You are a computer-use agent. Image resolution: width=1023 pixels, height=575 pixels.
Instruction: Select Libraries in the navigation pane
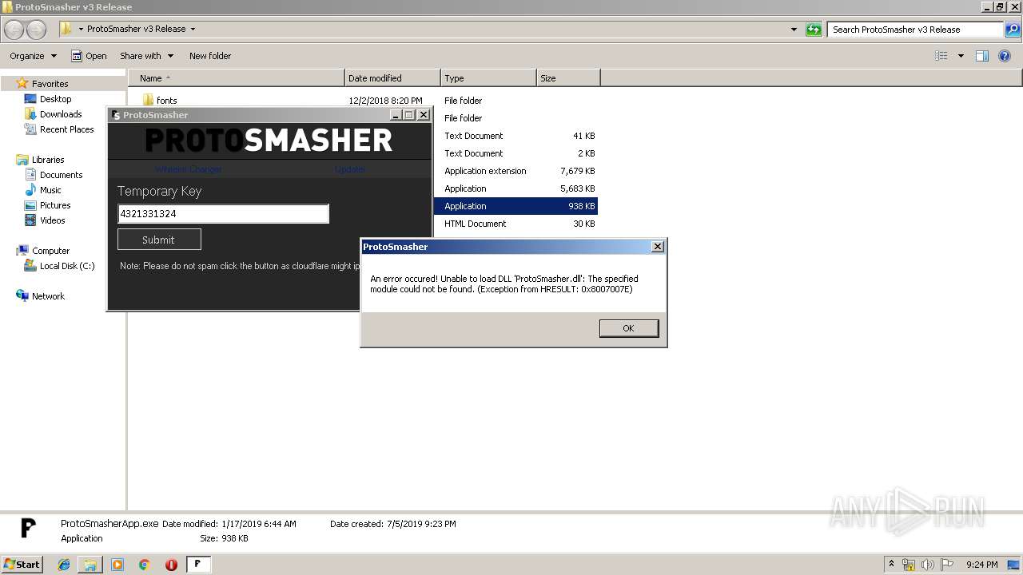coord(47,160)
